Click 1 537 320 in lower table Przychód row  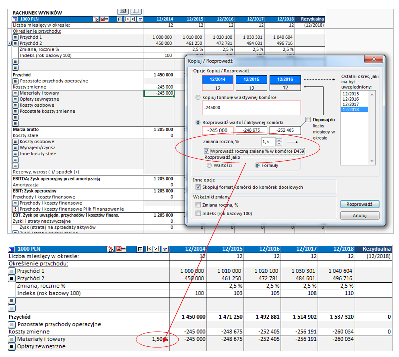[342, 317]
